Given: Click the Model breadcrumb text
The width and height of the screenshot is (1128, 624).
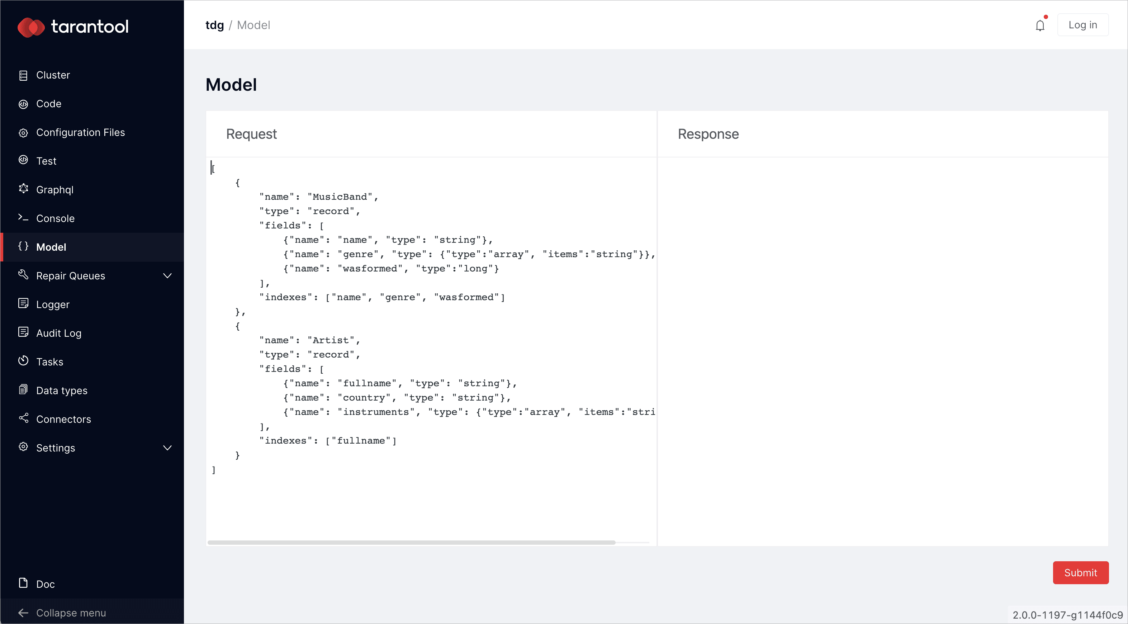Looking at the screenshot, I should coord(253,25).
